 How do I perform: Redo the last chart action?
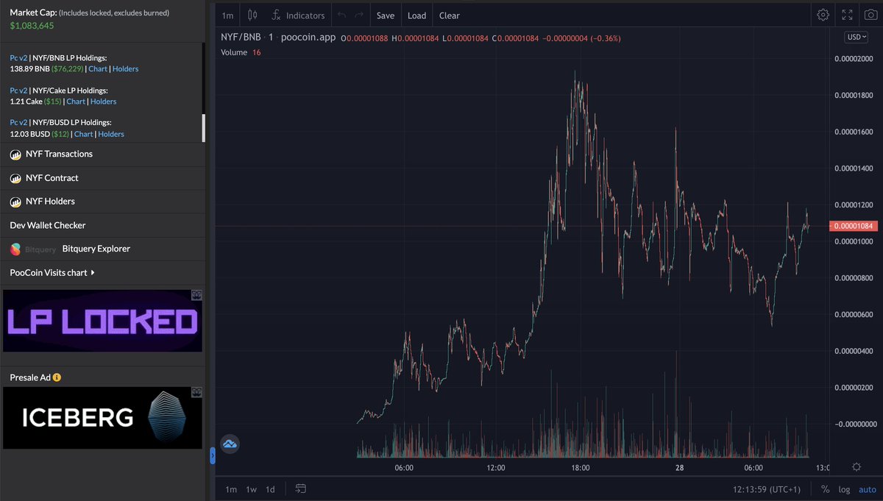point(359,15)
